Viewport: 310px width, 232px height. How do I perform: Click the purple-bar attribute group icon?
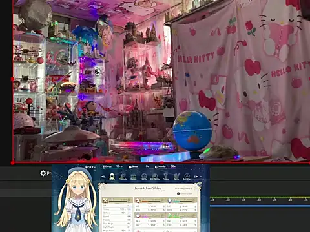coord(138,215)
